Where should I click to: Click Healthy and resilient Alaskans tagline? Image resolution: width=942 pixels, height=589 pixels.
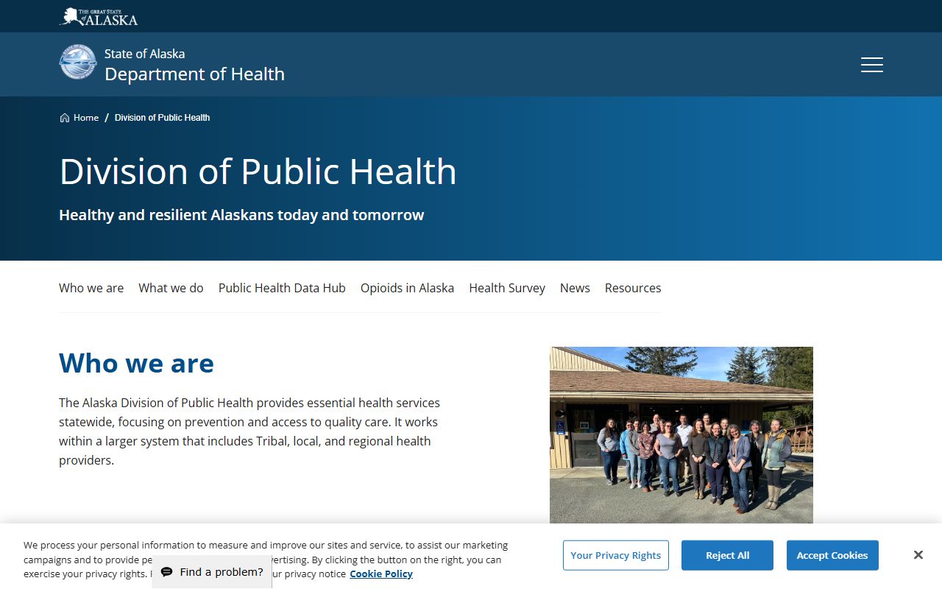point(241,215)
